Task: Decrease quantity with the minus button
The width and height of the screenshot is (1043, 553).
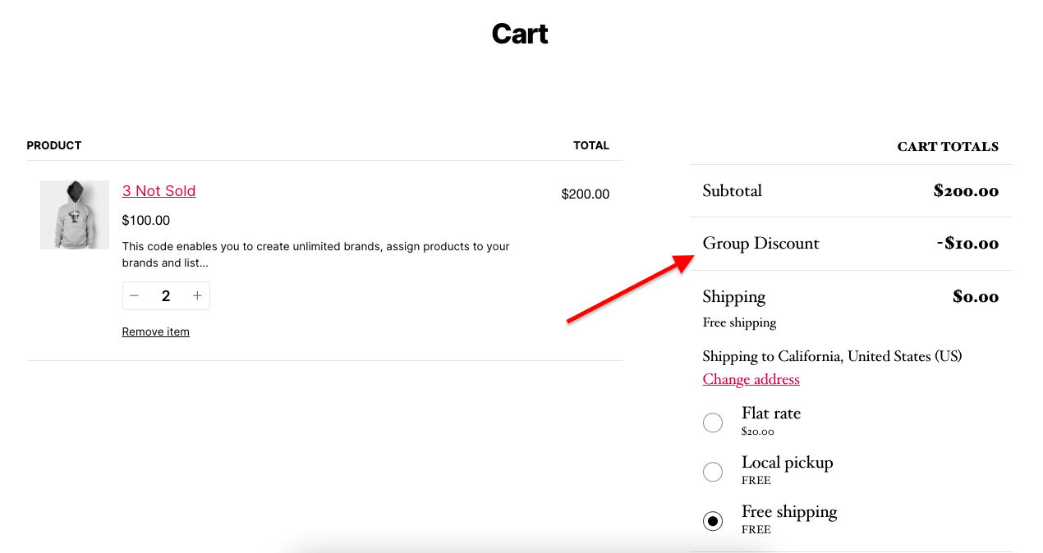Action: click(x=135, y=296)
